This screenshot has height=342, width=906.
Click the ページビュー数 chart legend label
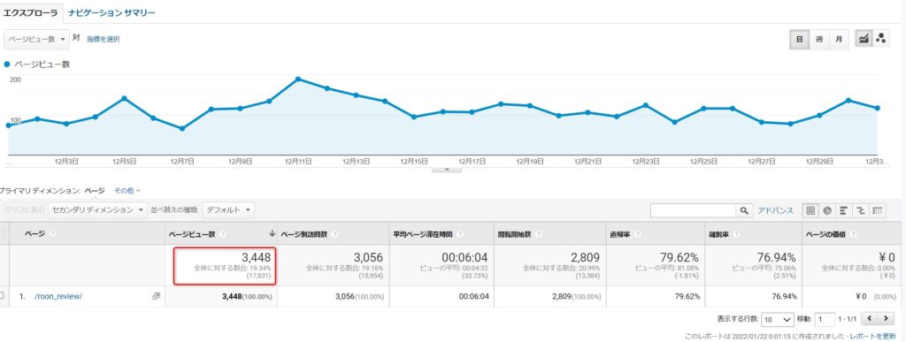[42, 65]
